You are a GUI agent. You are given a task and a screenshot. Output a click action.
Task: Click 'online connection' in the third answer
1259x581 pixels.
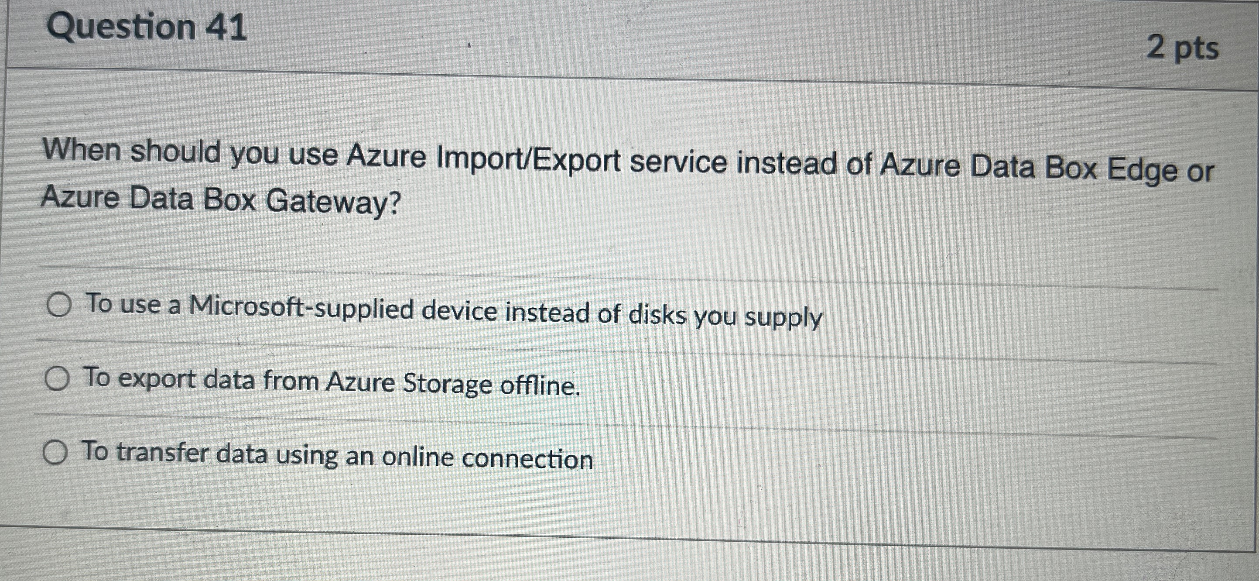click(x=487, y=458)
